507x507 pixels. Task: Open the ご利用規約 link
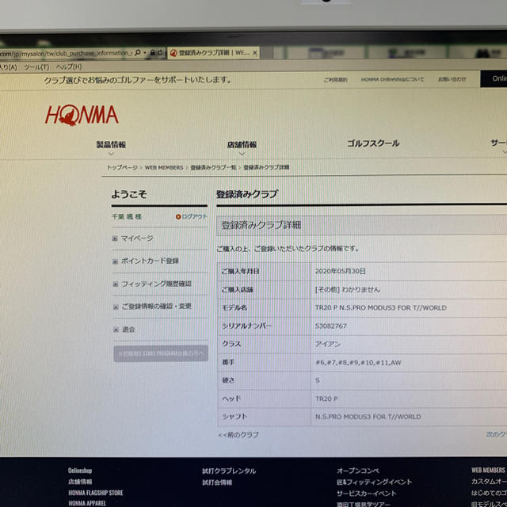click(x=335, y=79)
